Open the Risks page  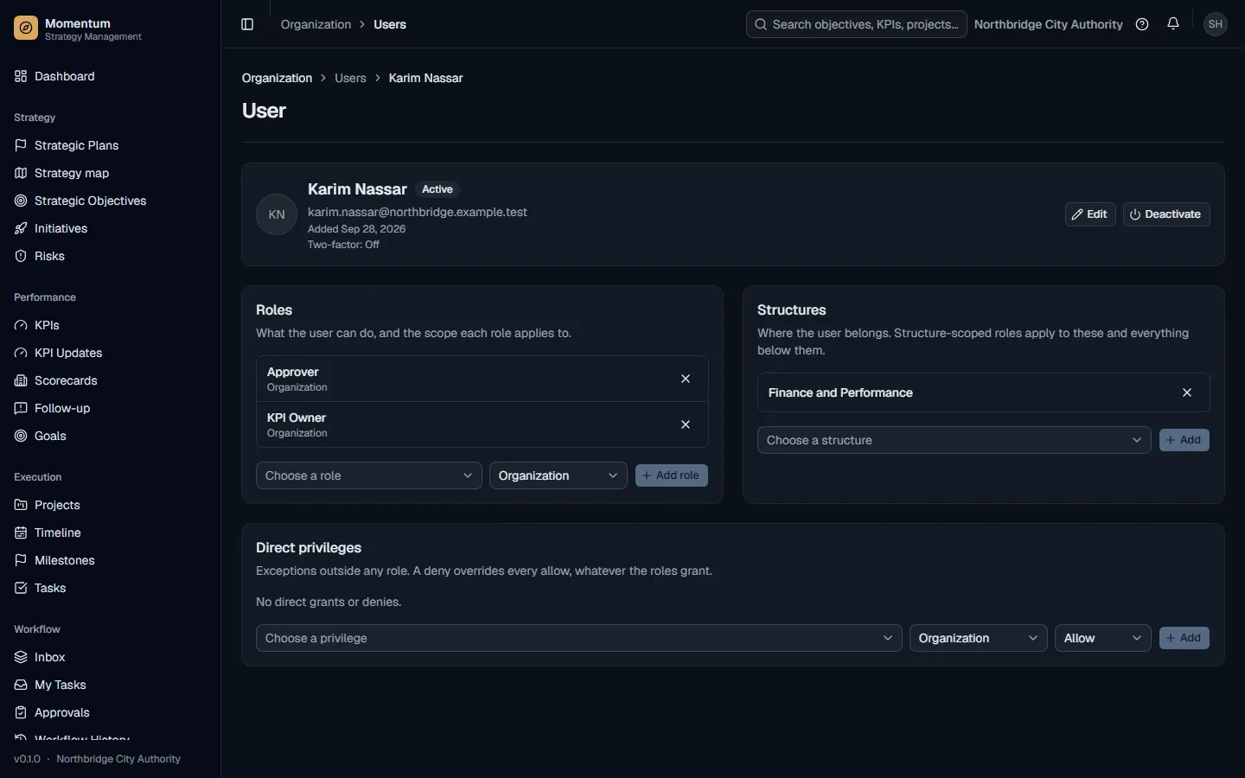pos(110,256)
